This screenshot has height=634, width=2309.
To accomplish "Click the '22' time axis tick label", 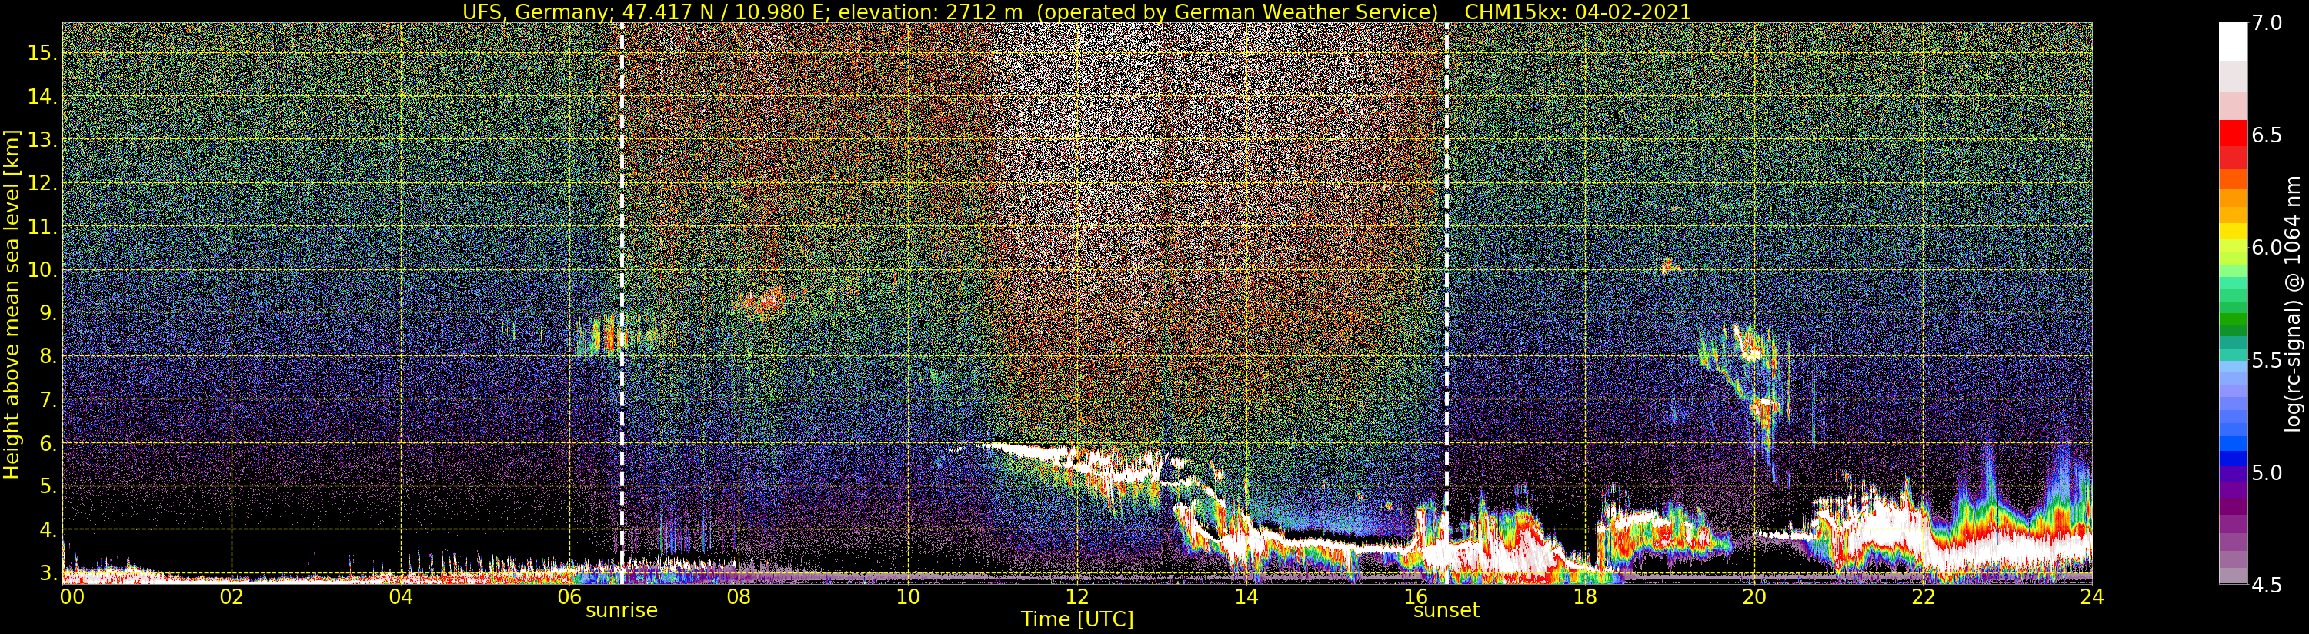I will 1923,596.
